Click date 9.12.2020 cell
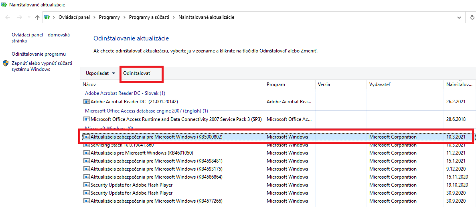 [456, 169]
